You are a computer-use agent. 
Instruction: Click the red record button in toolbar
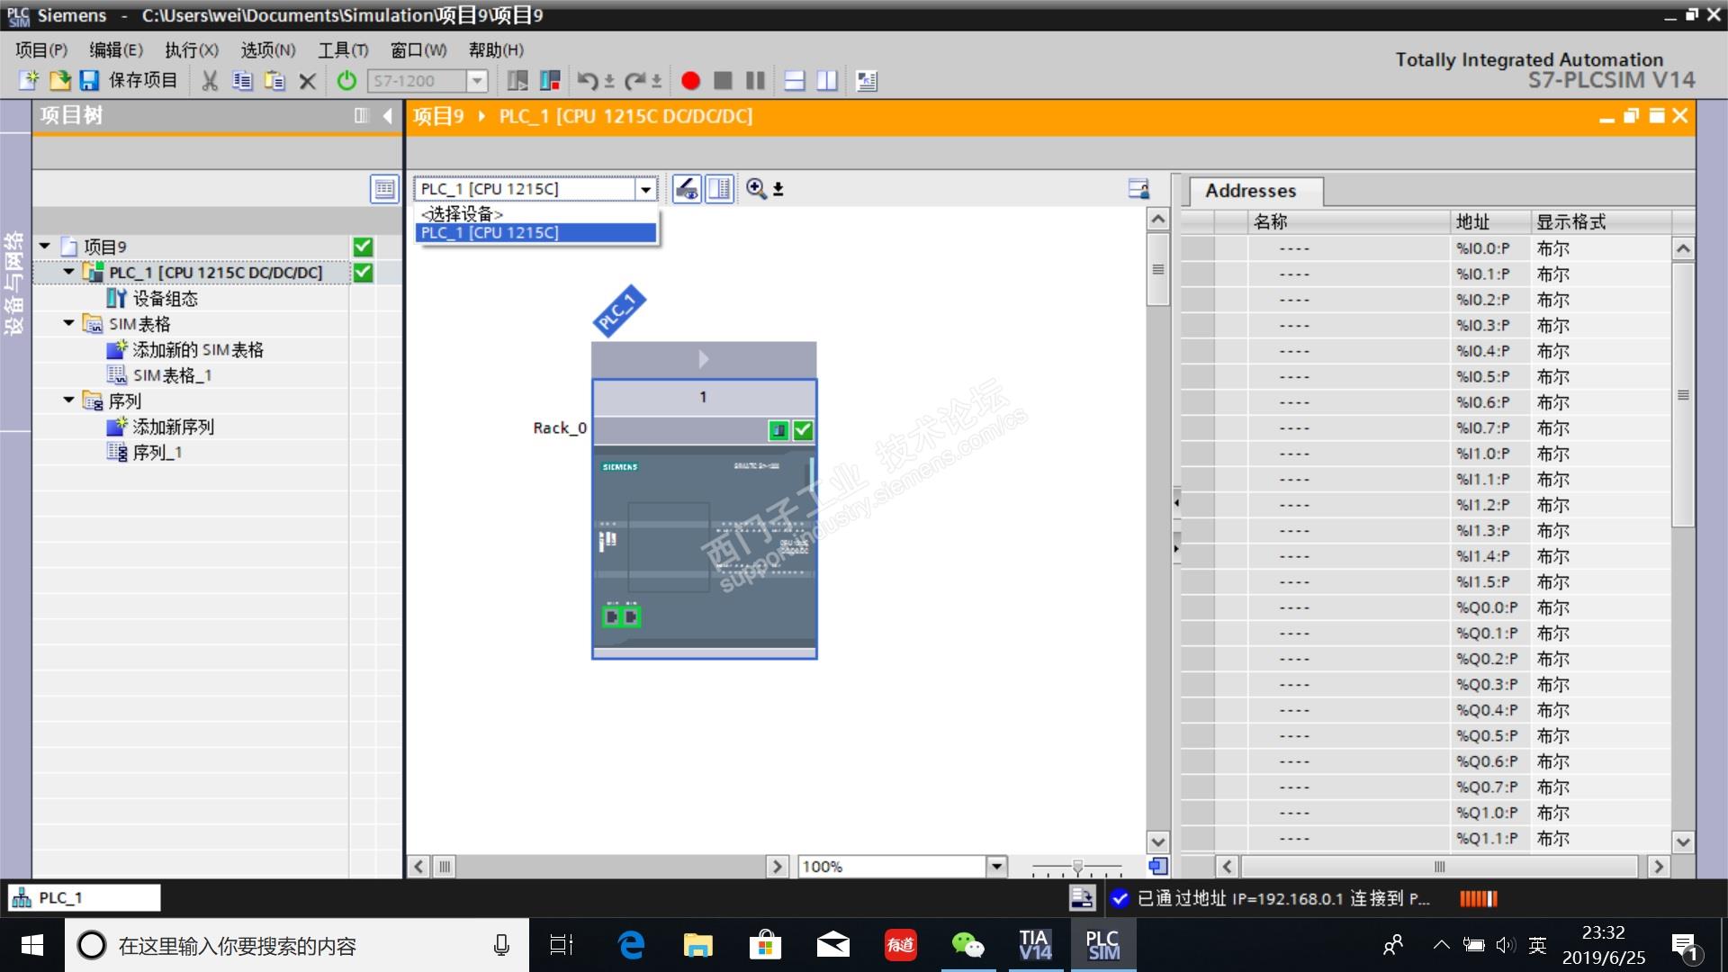pyautogui.click(x=690, y=81)
